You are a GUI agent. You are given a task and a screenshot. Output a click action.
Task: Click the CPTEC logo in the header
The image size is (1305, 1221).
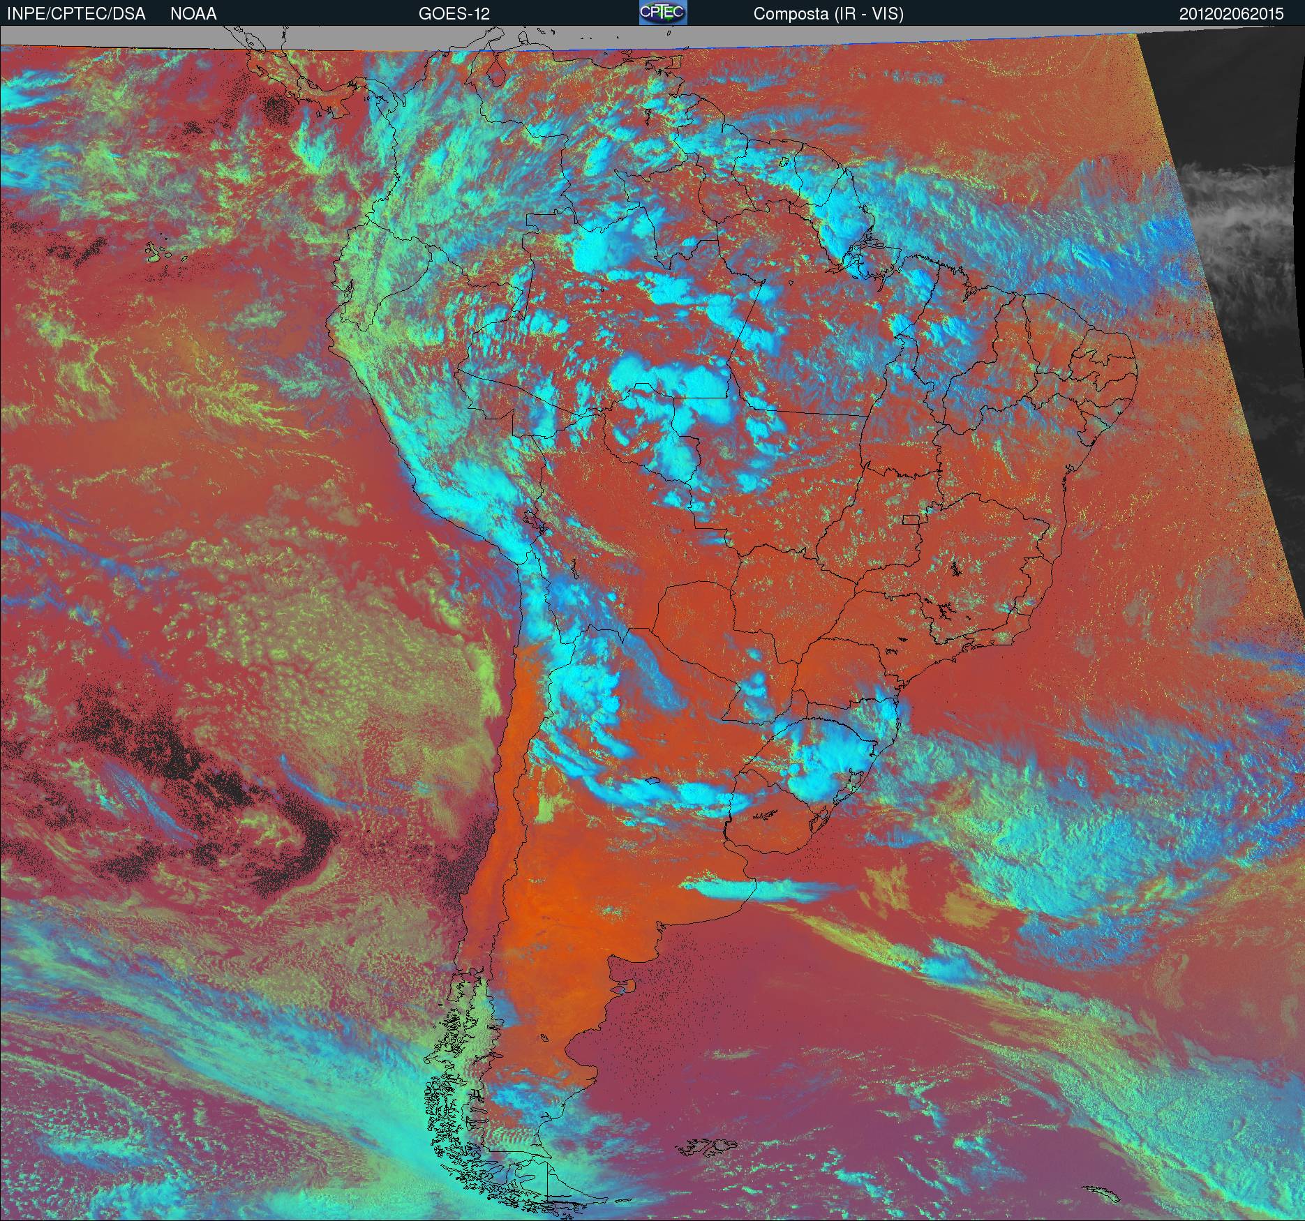tap(663, 13)
